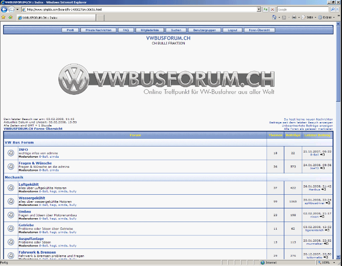Viewport: 342px width, 266px height.
Task: Click 'Alle Foren als gelesen markieren' link
Action: [x=308, y=129]
